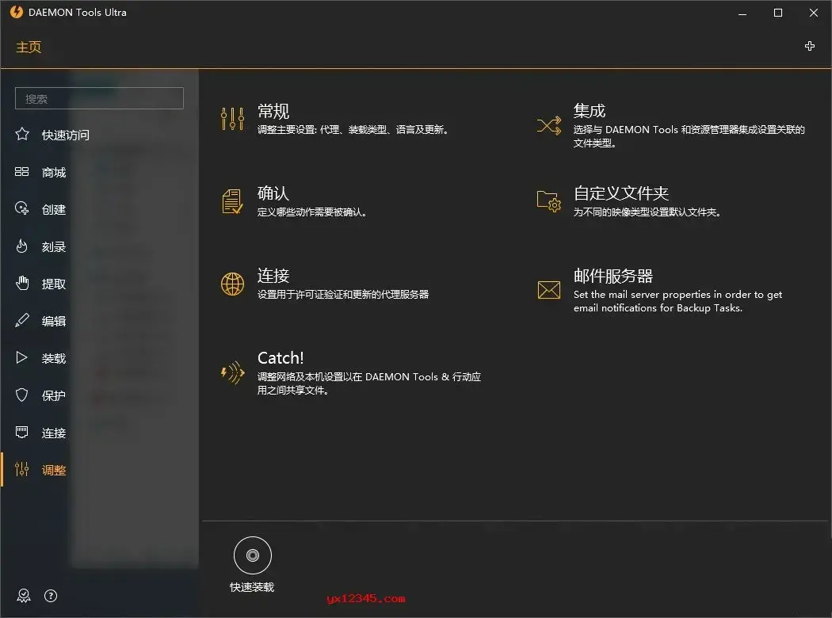Viewport: 832px width, 618px height.
Task: Click the sidebar 连接 network port icon
Action: 21,433
